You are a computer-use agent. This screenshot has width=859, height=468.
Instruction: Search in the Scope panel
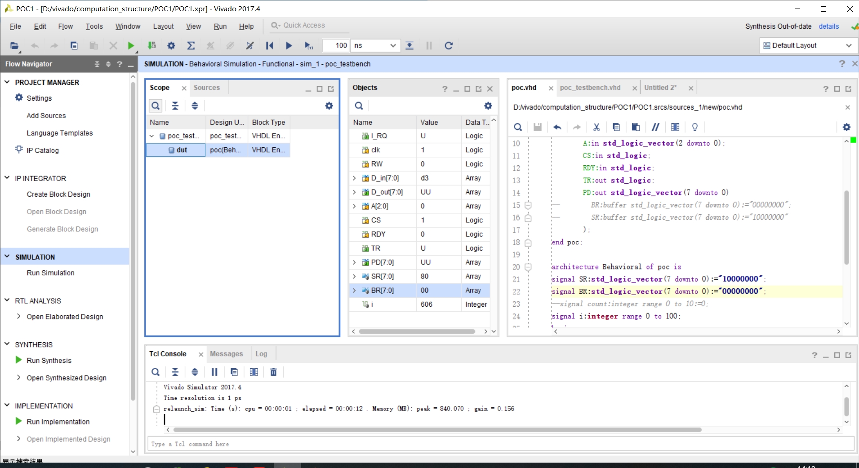pyautogui.click(x=156, y=106)
